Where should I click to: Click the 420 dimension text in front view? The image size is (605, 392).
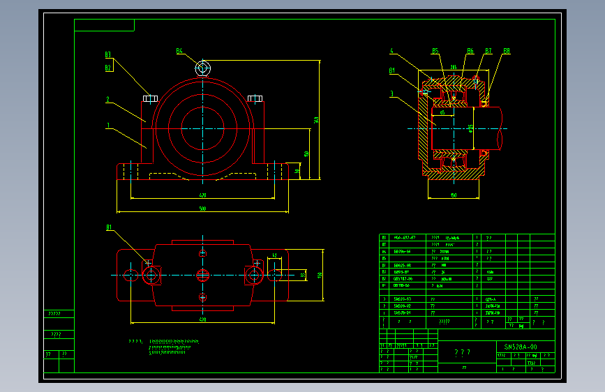[x=202, y=195]
